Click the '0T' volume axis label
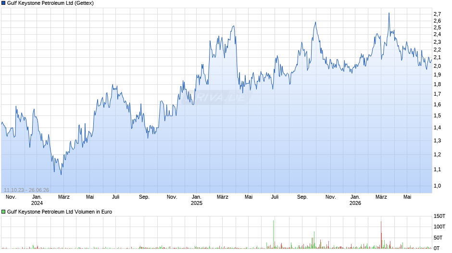The image size is (452, 253). click(437, 248)
